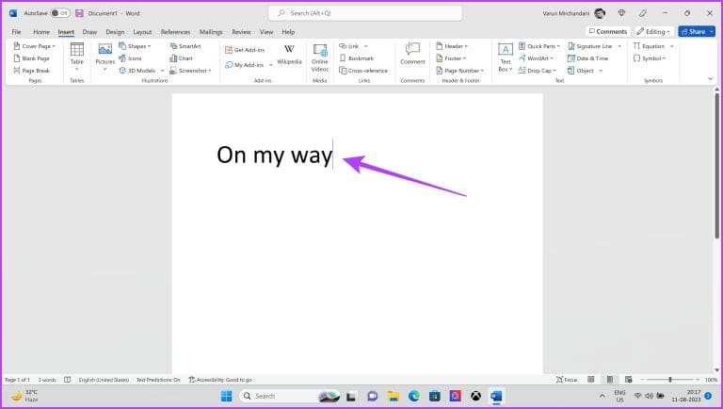
Task: Open the Wikipedia add-in
Action: (289, 55)
